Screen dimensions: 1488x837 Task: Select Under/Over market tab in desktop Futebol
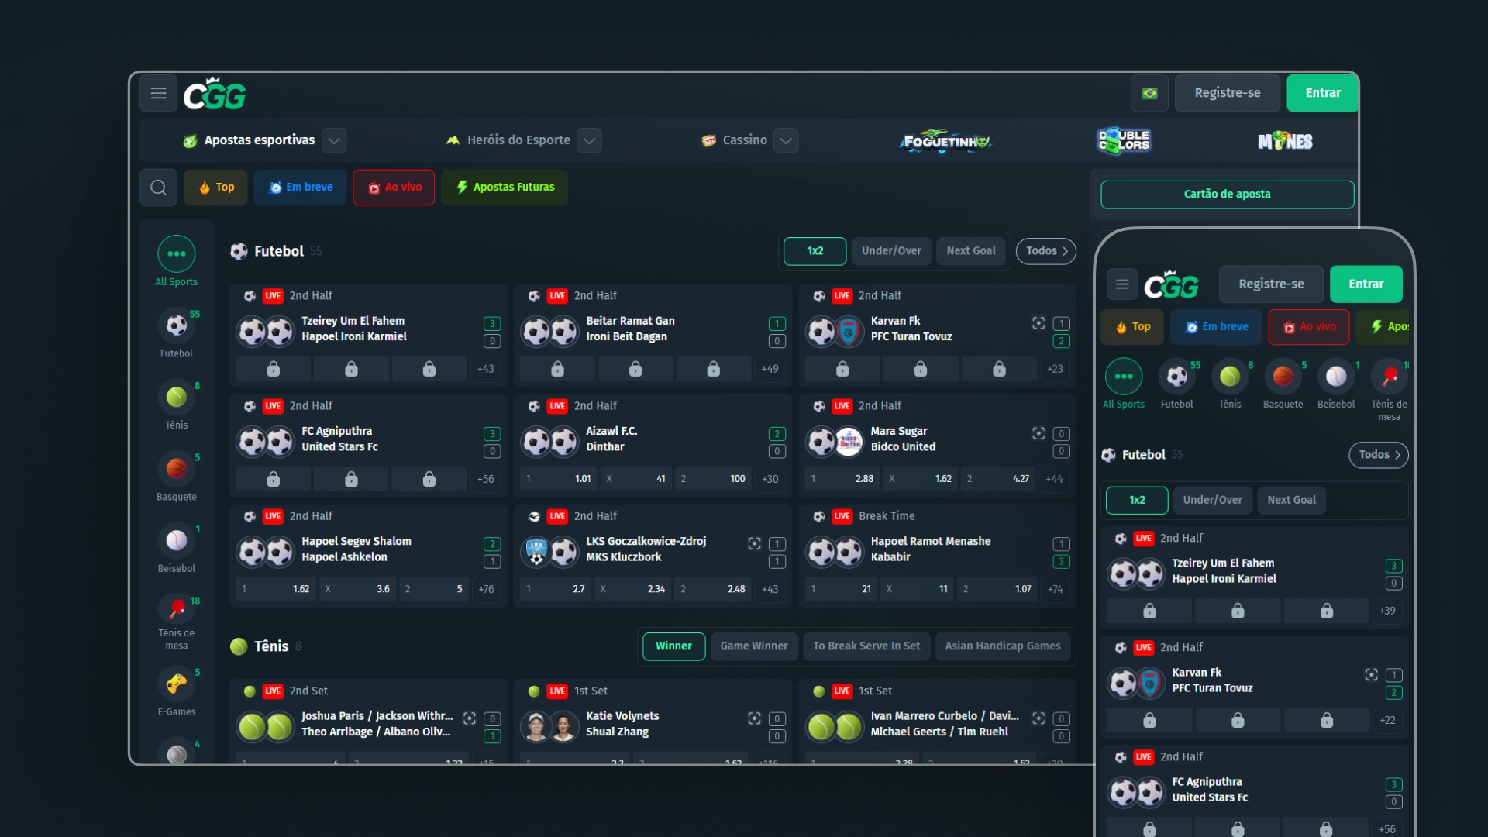[x=891, y=251]
